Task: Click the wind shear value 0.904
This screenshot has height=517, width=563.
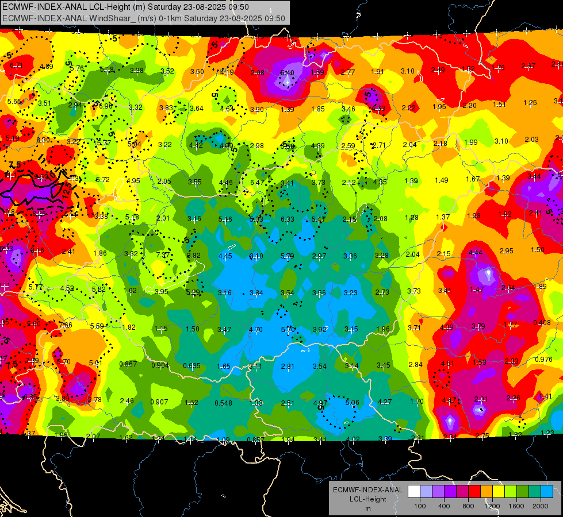Action: [x=160, y=365]
